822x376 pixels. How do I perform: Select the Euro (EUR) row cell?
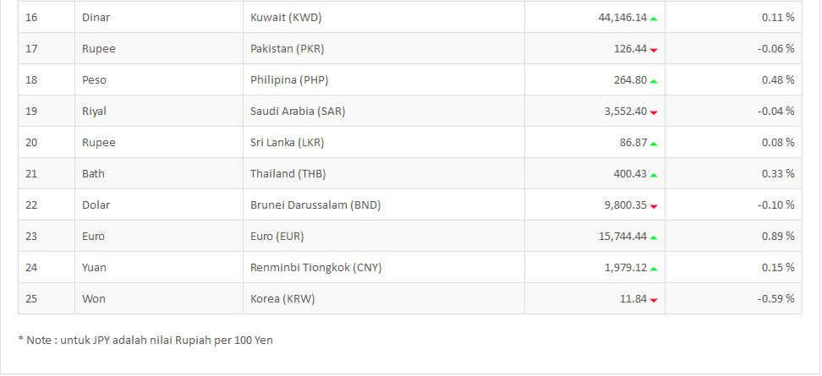[384, 237]
